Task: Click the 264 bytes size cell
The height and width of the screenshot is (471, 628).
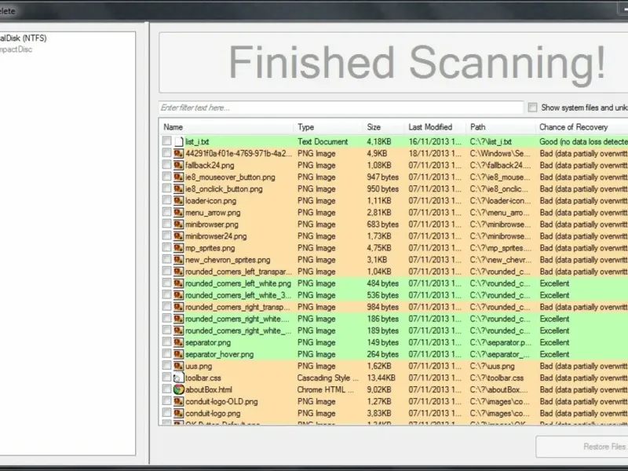Action: 382,354
